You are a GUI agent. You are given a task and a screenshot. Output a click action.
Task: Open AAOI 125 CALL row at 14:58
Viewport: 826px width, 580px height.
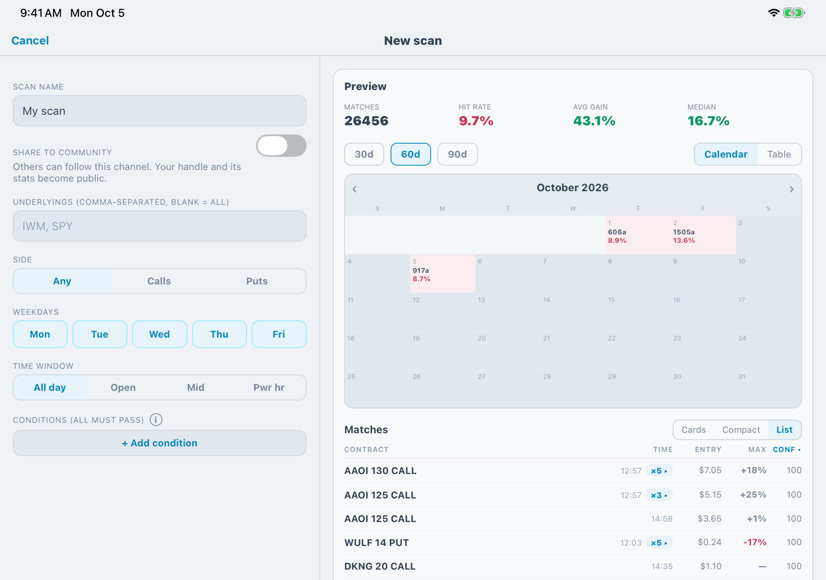tap(573, 519)
